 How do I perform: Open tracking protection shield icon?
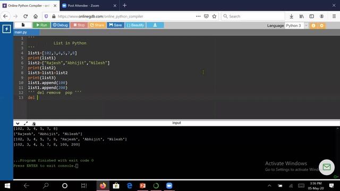46,16
